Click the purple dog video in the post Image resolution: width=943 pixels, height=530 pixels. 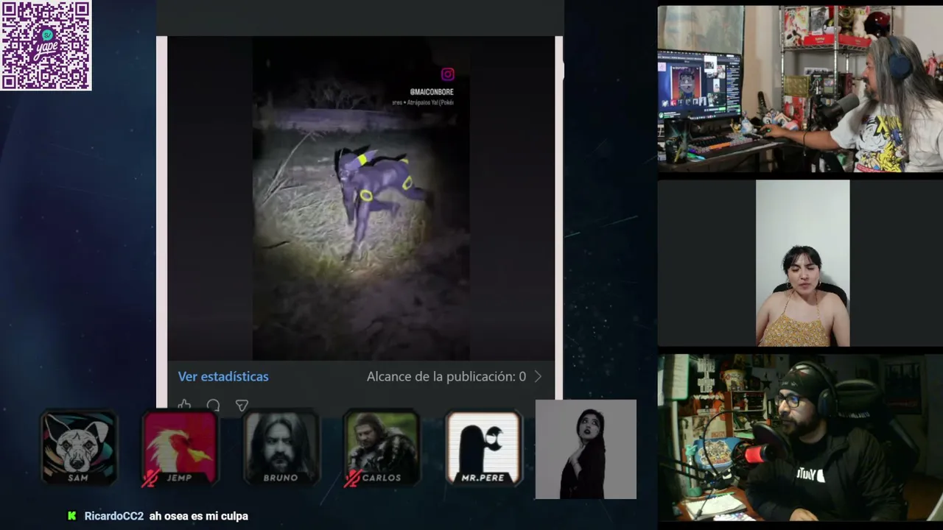tap(361, 199)
